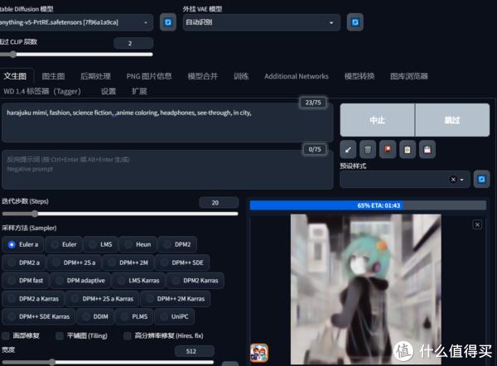Image resolution: width=497 pixels, height=366 pixels.
Task: Click the save-style floppy disk icon
Action: click(427, 150)
